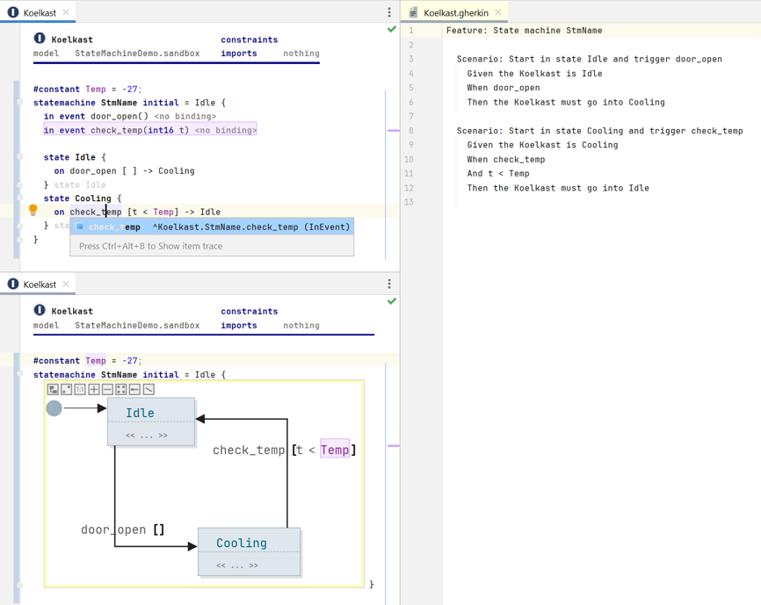Expand the Idle state details ellipsis

pyautogui.click(x=147, y=436)
